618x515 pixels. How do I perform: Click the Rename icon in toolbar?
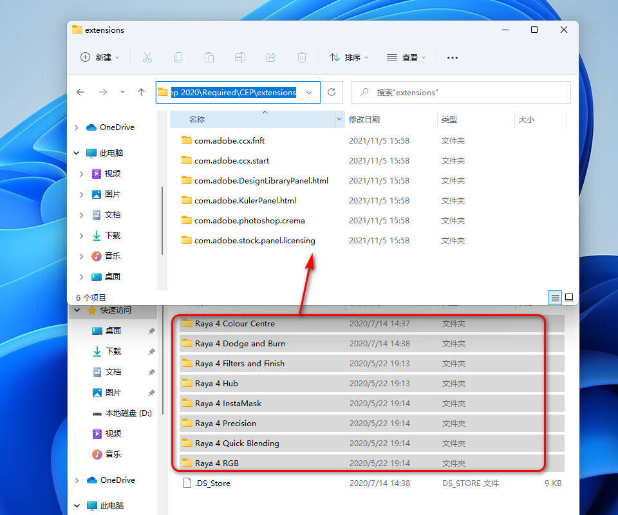(x=240, y=57)
